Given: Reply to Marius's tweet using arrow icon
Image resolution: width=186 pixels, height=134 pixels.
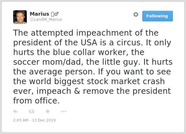Looking at the screenshot, I should [15, 111].
